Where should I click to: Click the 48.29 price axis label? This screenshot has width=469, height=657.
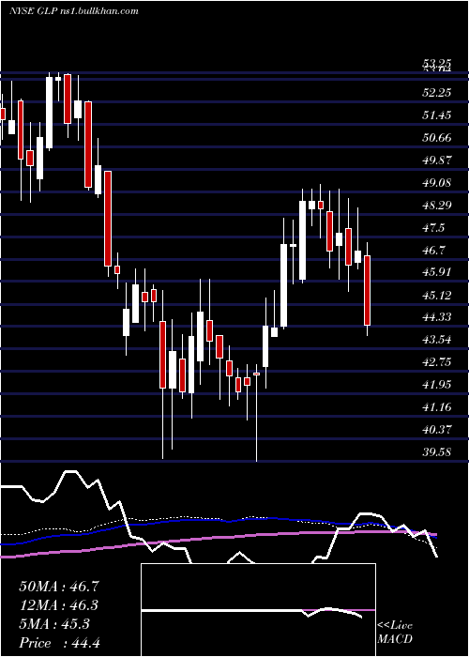click(x=437, y=206)
